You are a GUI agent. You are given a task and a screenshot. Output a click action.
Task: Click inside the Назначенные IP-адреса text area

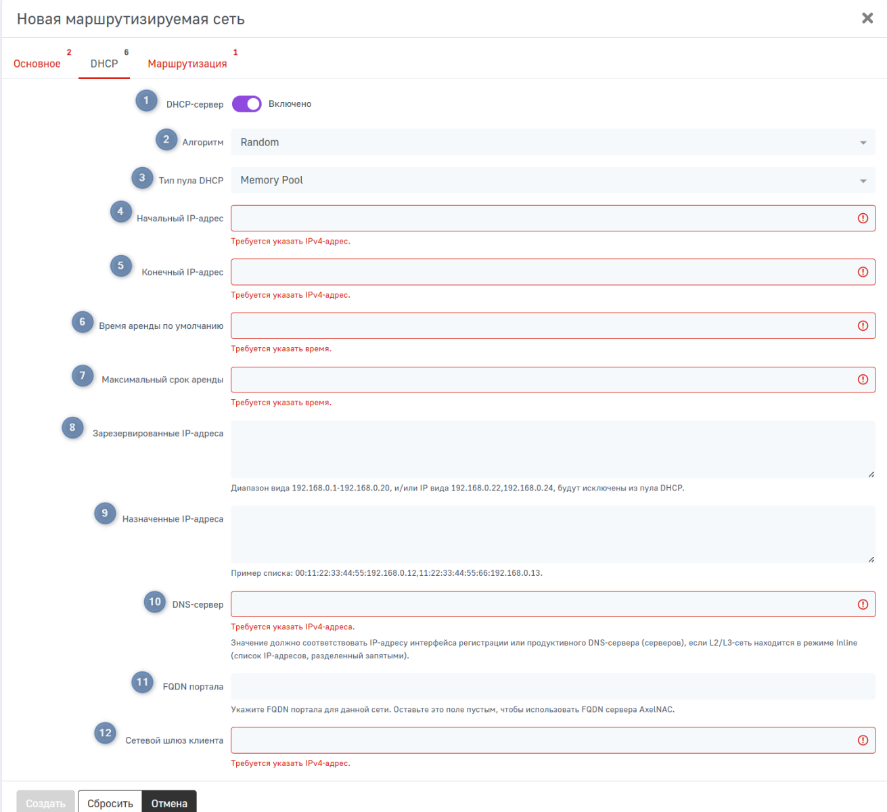pyautogui.click(x=553, y=535)
